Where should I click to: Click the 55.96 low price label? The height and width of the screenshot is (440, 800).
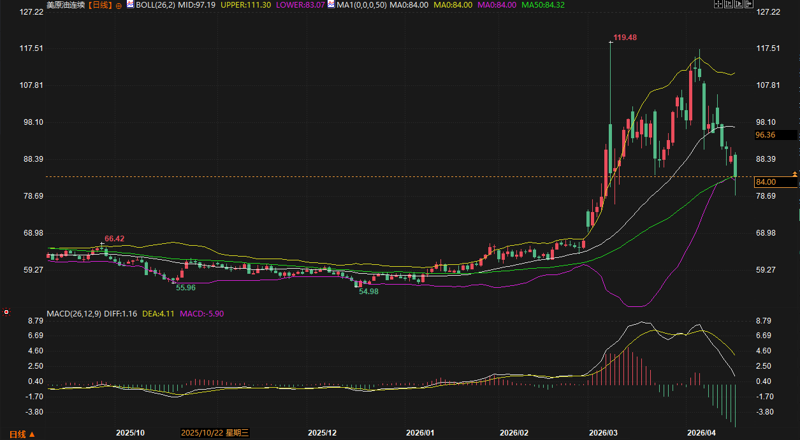pos(185,288)
